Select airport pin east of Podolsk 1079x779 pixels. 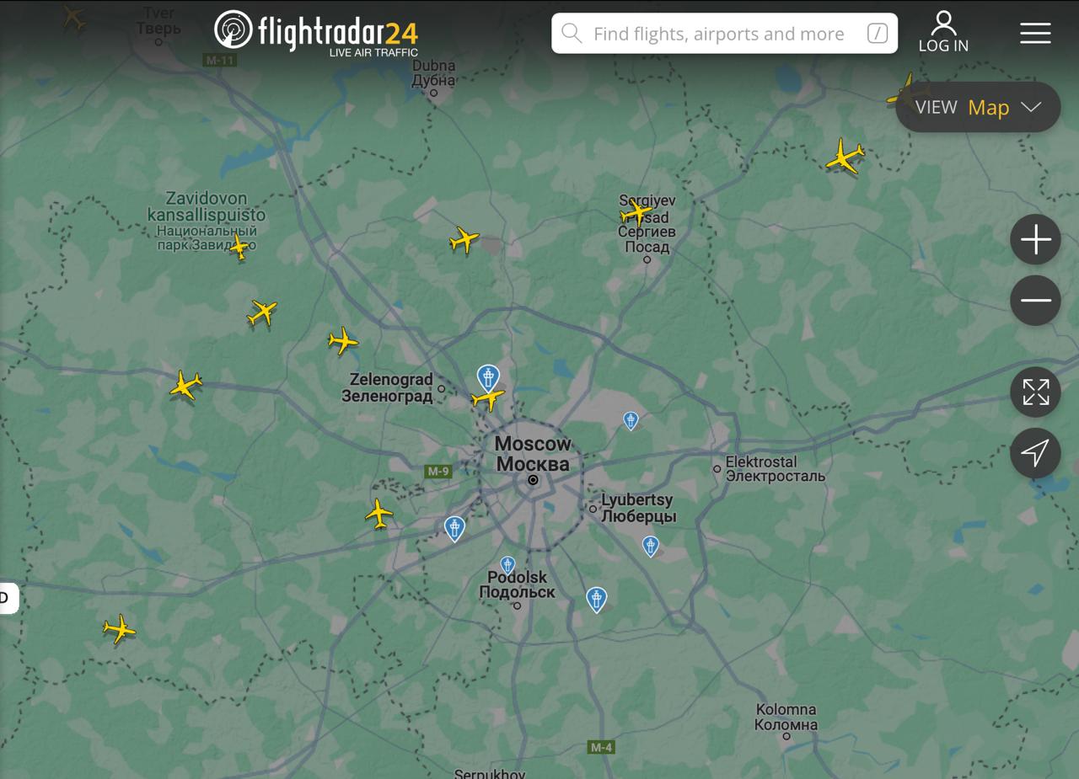tap(596, 600)
